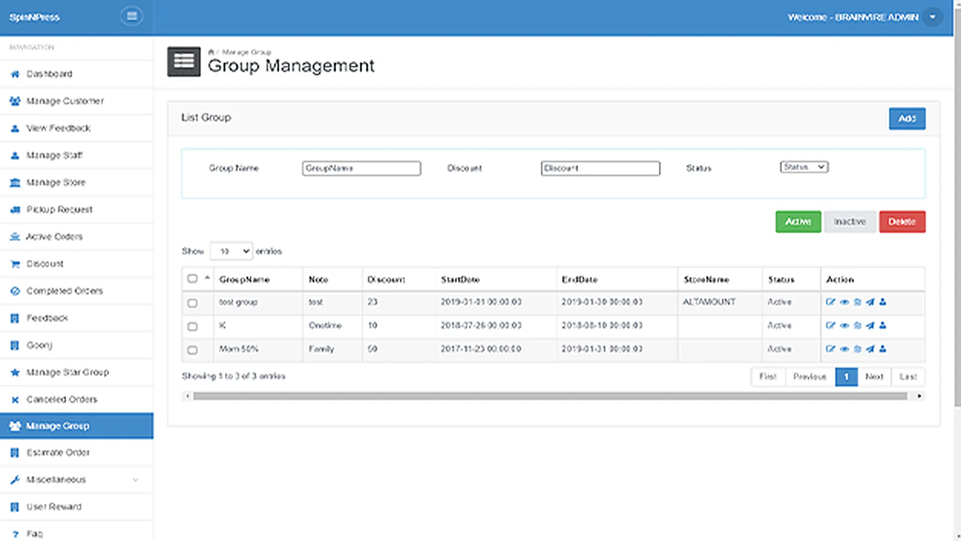Screen dimensions: 961x541
Task: Go to page 1 in pagination
Action: [846, 376]
